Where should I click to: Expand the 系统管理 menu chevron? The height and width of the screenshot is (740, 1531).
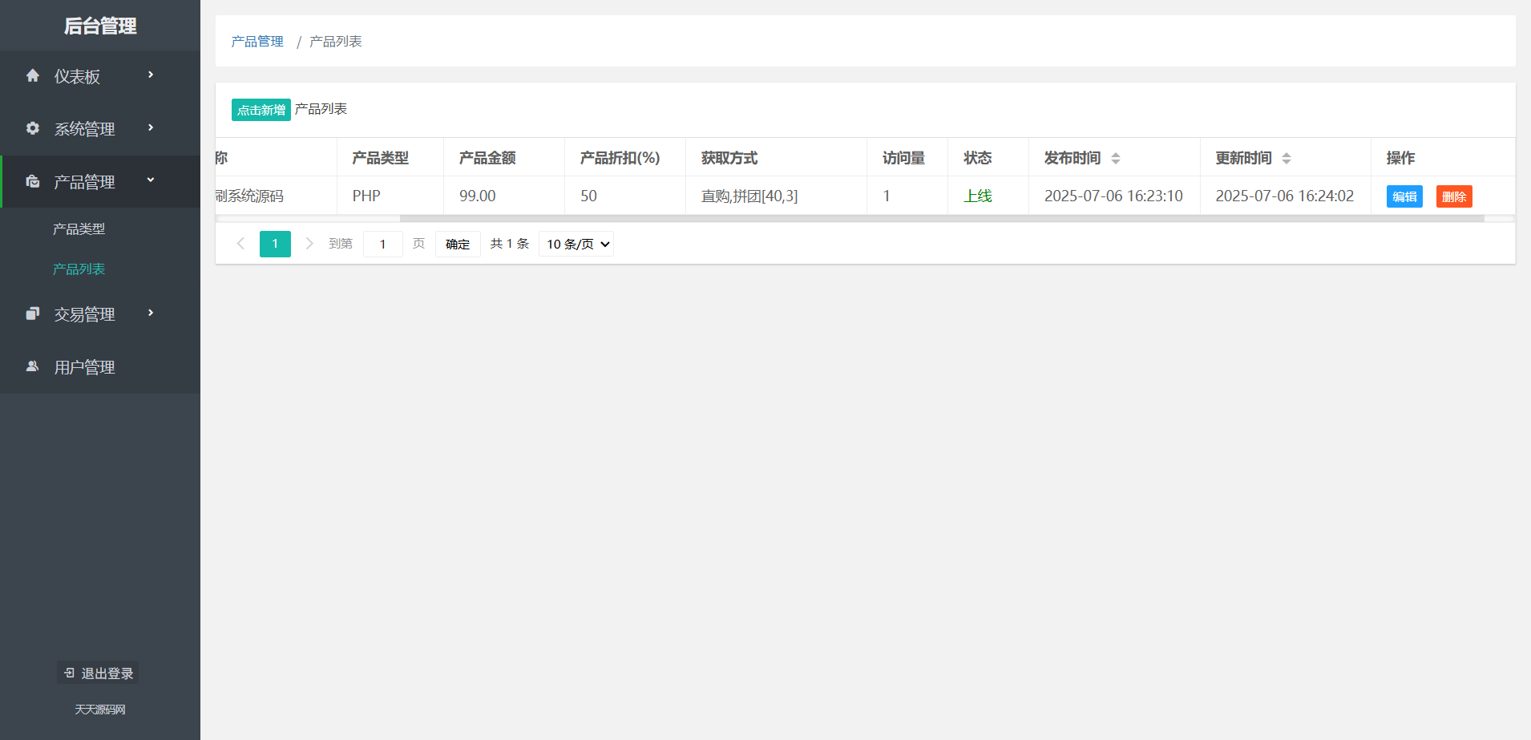click(x=150, y=128)
